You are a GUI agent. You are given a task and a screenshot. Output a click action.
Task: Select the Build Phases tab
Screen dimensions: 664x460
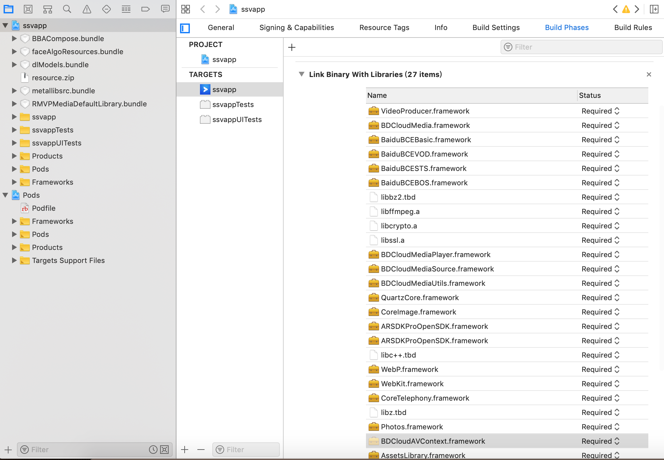pos(567,27)
